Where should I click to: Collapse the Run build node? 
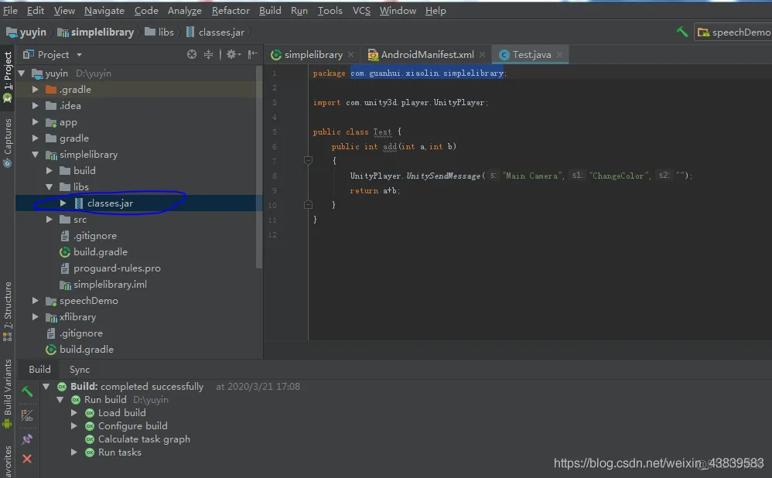coord(60,400)
